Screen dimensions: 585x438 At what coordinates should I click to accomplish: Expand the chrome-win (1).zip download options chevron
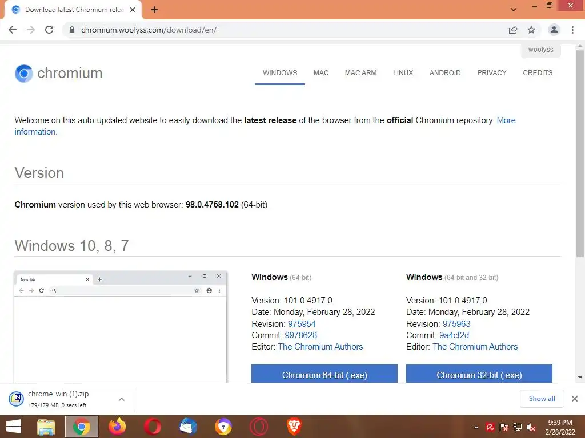coord(122,399)
